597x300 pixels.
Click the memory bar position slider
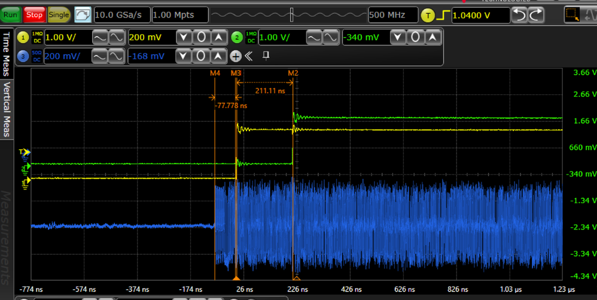291,14
